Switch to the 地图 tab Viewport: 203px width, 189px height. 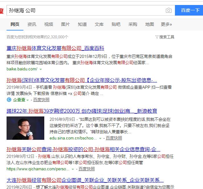point(150,24)
